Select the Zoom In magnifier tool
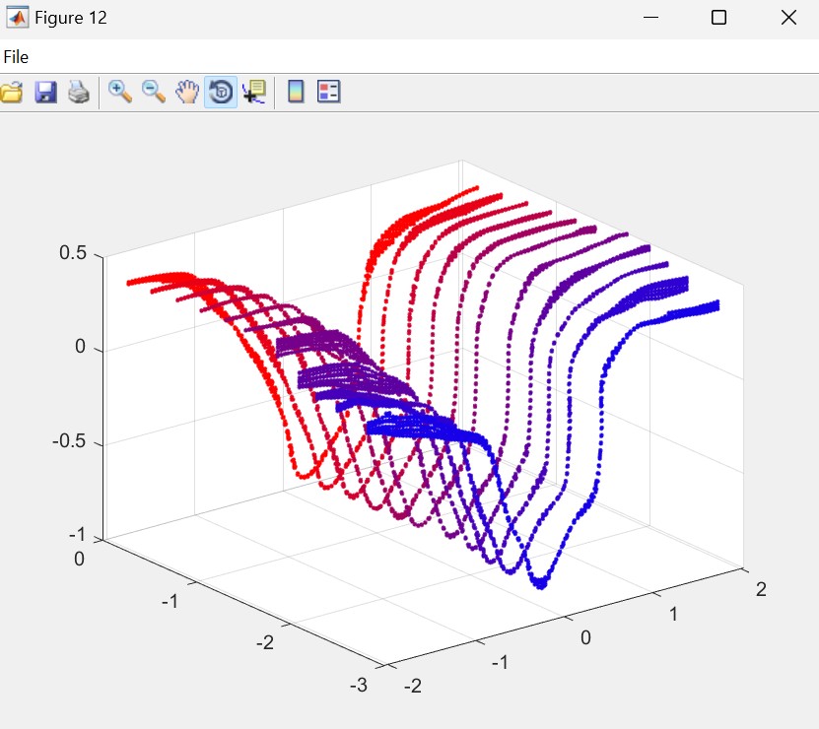The width and height of the screenshot is (819, 729). click(120, 93)
